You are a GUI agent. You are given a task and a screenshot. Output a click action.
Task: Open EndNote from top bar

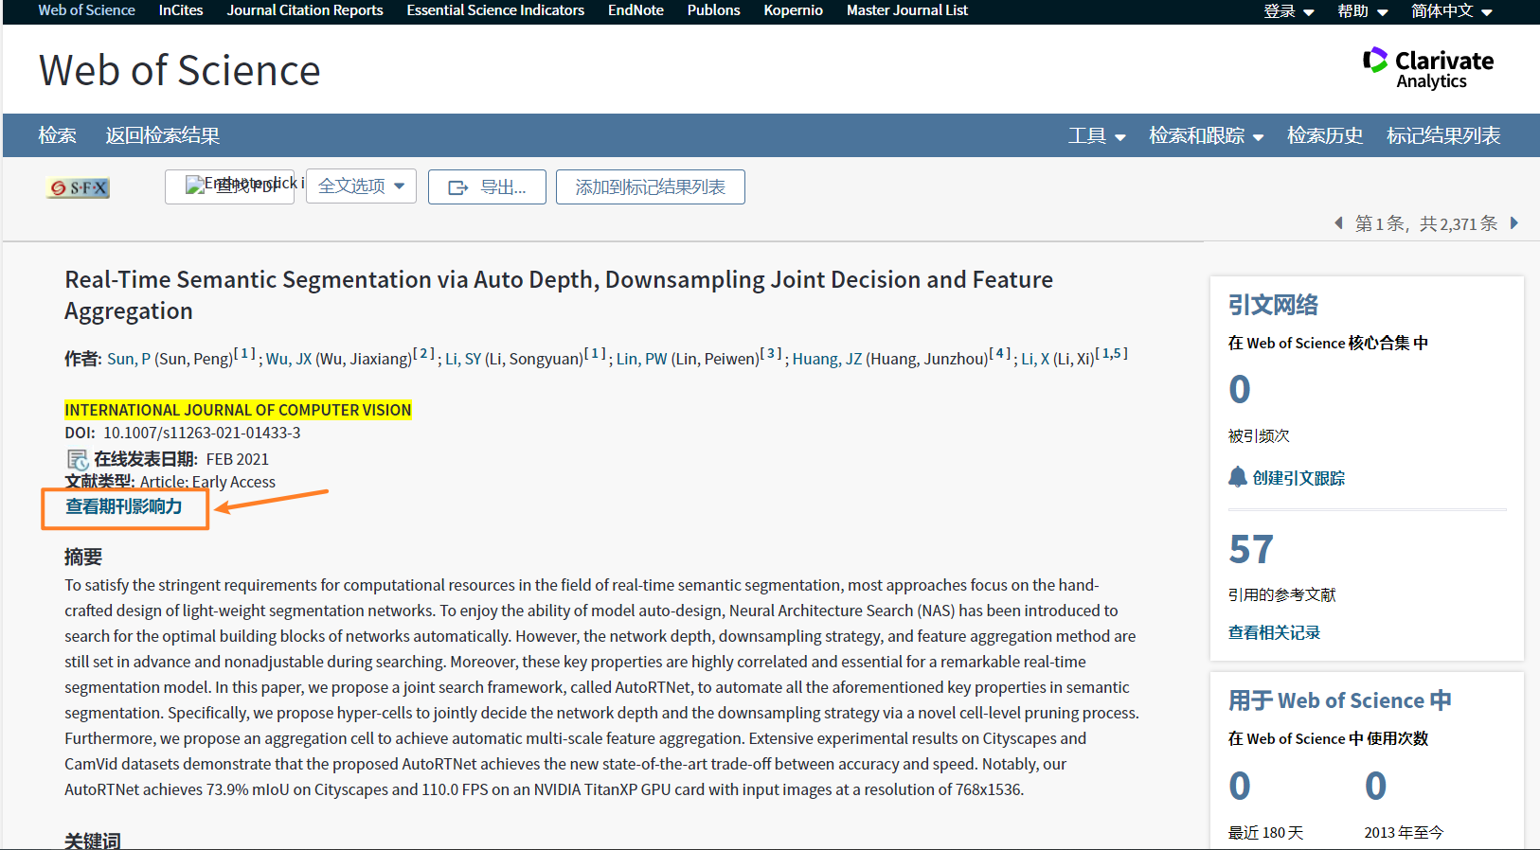pos(636,10)
